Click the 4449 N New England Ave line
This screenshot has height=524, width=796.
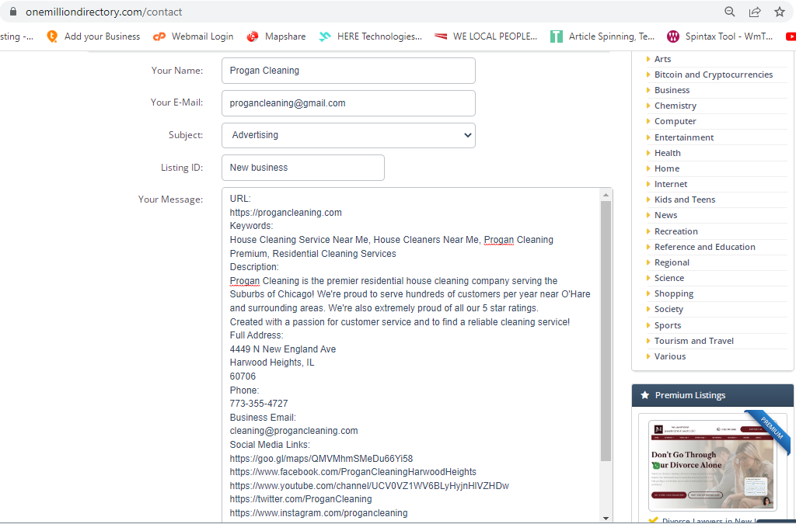[282, 349]
